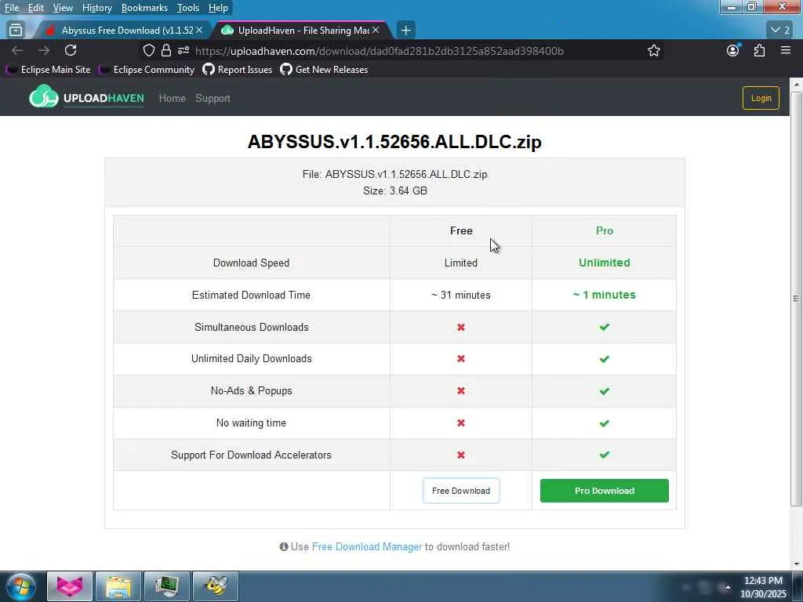Open the File menu

click(12, 8)
